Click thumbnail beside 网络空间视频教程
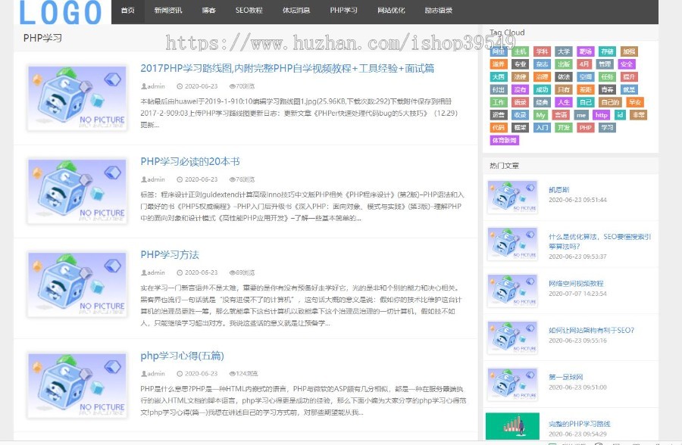Screen dimensions: 682x445 click(x=512, y=291)
